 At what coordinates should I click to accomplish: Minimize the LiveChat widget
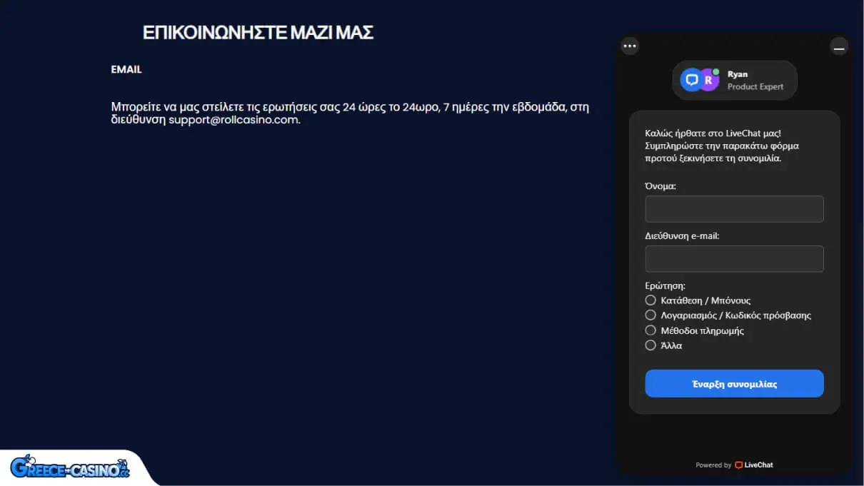point(839,47)
